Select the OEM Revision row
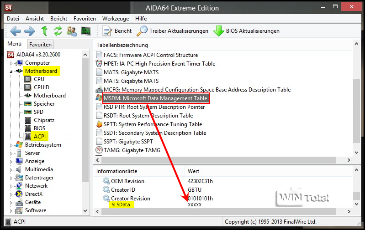This screenshot has height=230, width=365. click(x=127, y=181)
